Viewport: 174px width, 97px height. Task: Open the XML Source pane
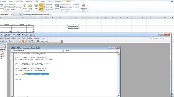pos(57,6)
